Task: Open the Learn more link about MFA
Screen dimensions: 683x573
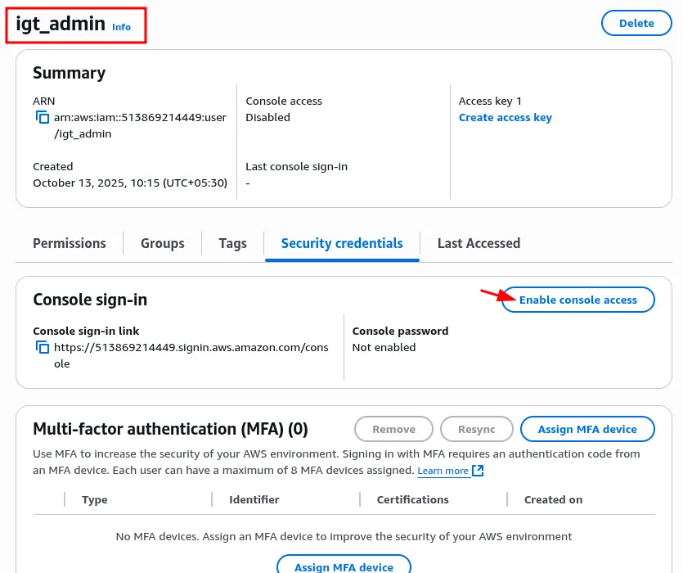Action: 443,471
